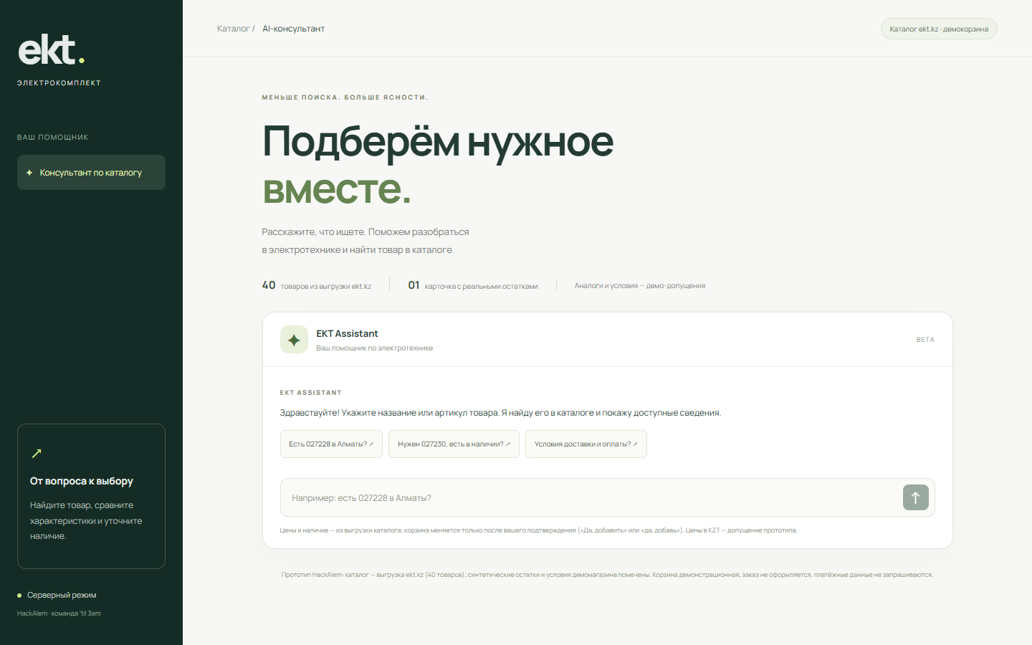
Task: Select suggestion Нужен 027230, есть в наличии?
Action: click(x=454, y=444)
